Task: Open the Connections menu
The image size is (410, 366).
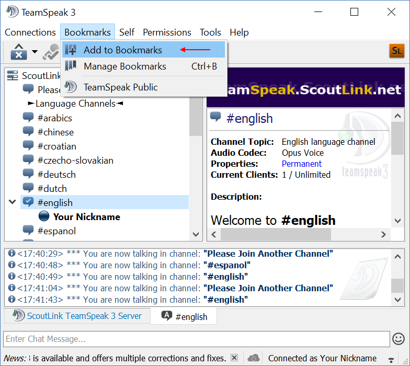Action: tap(30, 32)
